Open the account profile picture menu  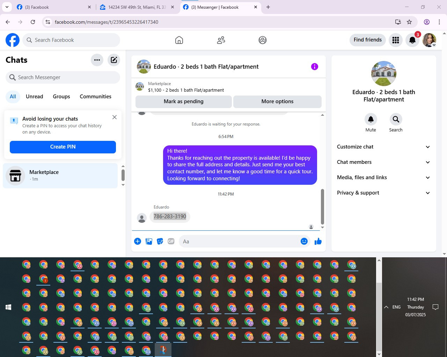click(x=429, y=40)
